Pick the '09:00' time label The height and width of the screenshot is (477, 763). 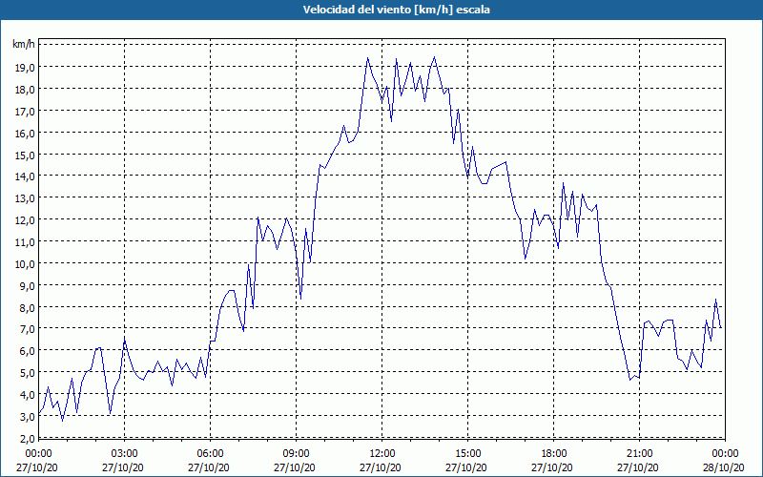point(297,454)
